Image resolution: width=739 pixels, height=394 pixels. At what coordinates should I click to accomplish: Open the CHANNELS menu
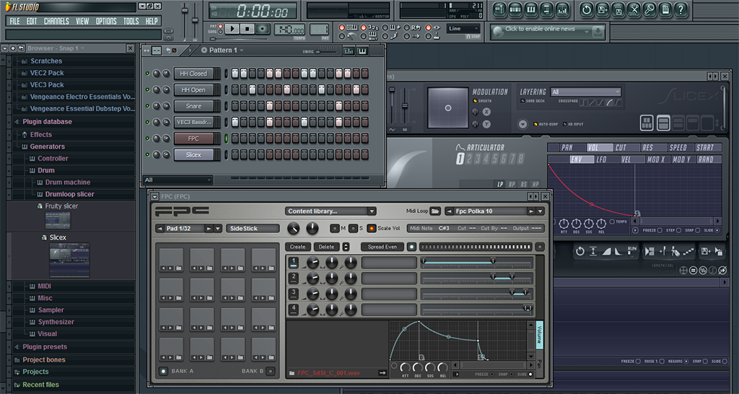[x=56, y=21]
